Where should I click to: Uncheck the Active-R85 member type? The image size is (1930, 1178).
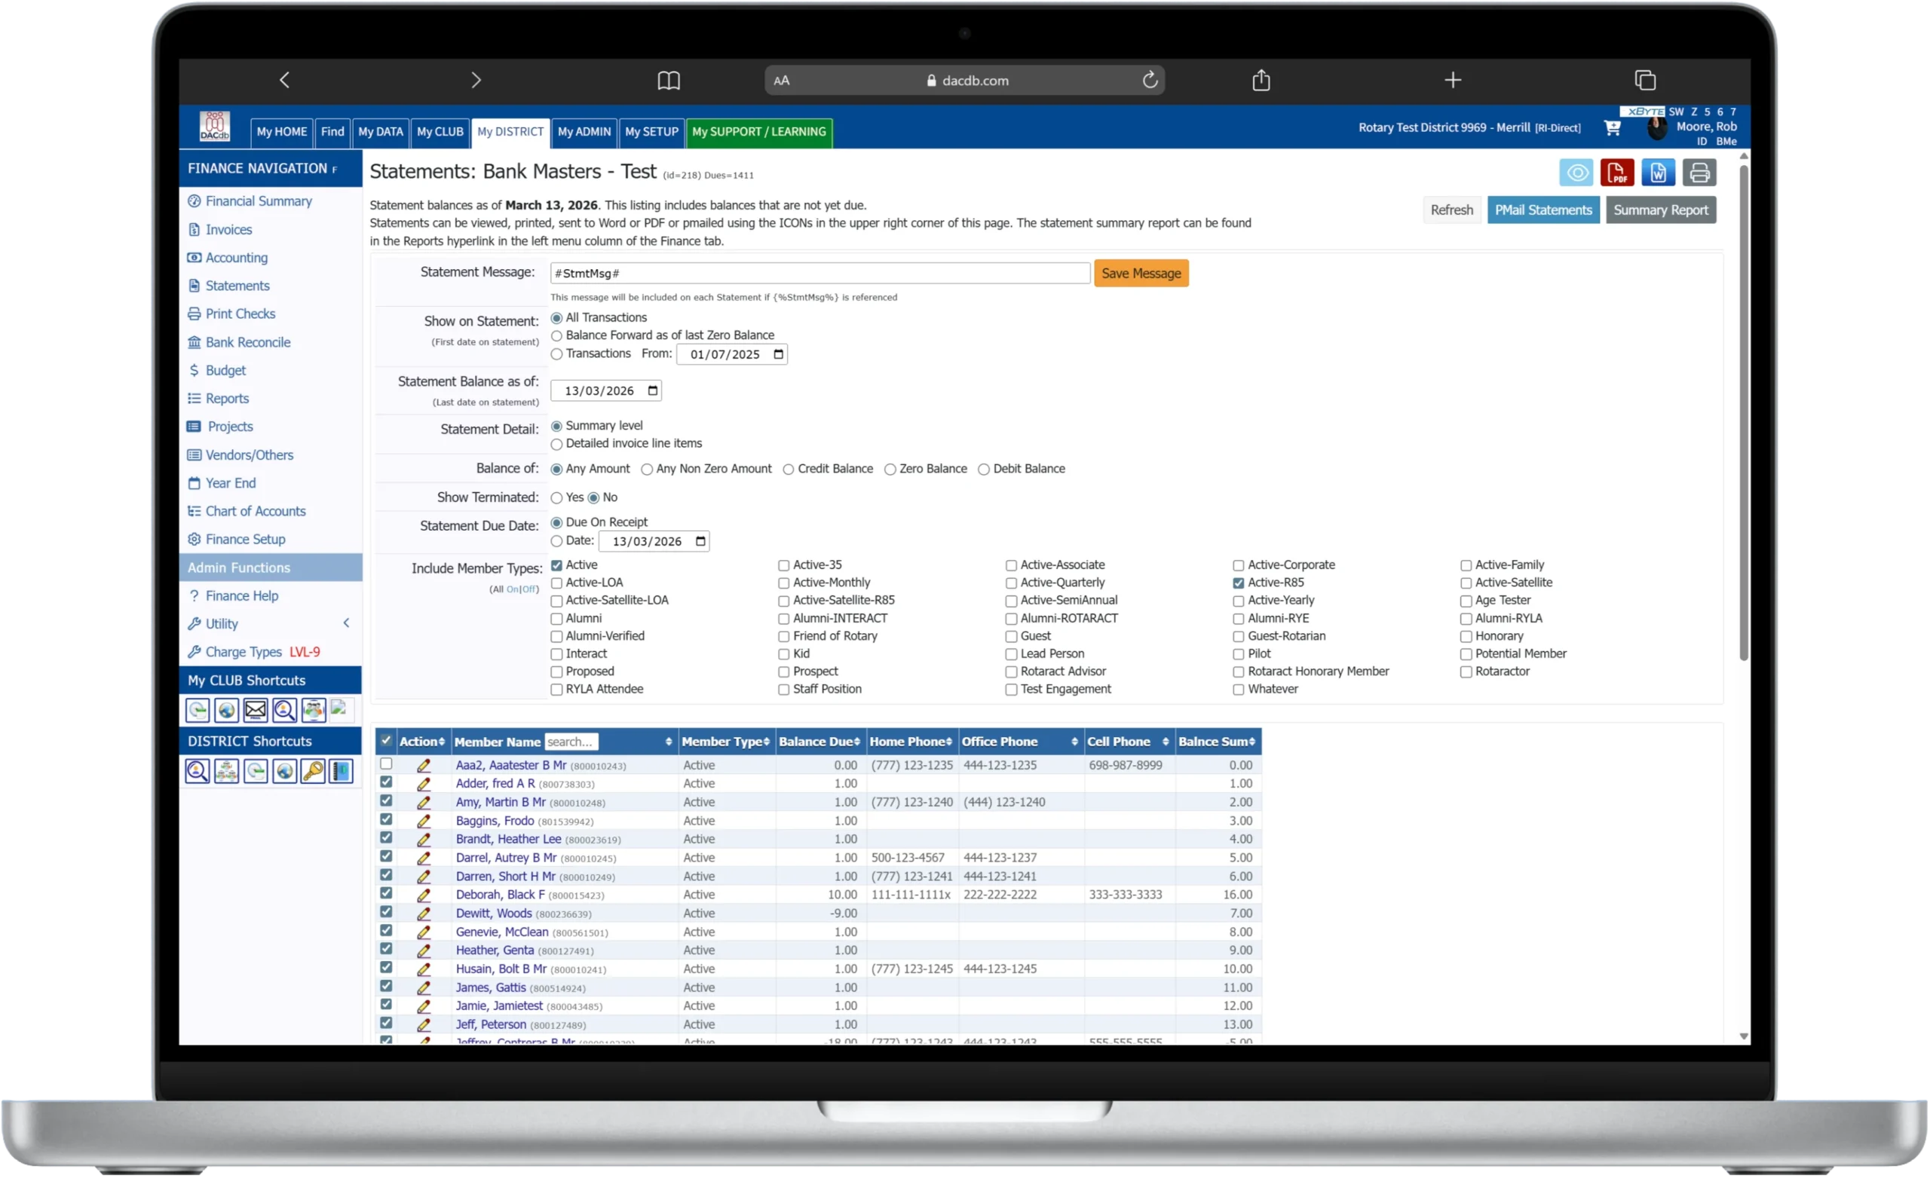[1239, 583]
